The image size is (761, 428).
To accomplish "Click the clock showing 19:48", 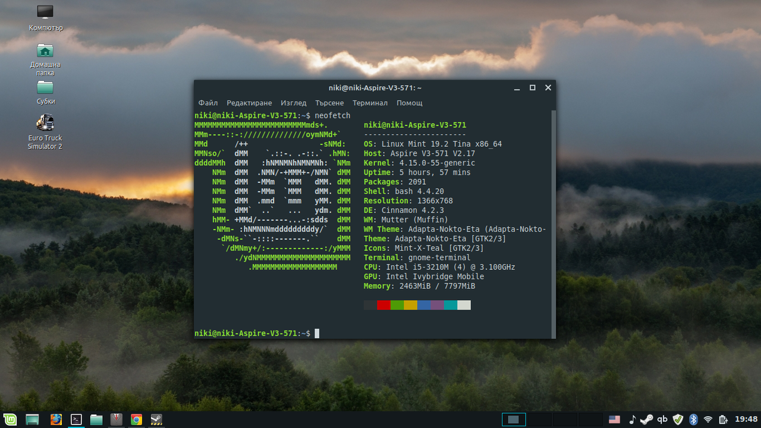I will [746, 420].
